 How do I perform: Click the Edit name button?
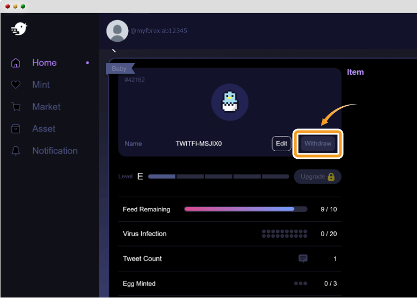(x=281, y=144)
